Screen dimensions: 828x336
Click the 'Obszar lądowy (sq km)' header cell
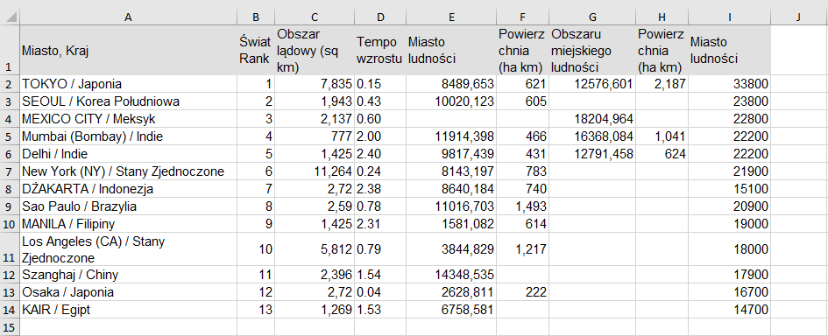click(315, 50)
